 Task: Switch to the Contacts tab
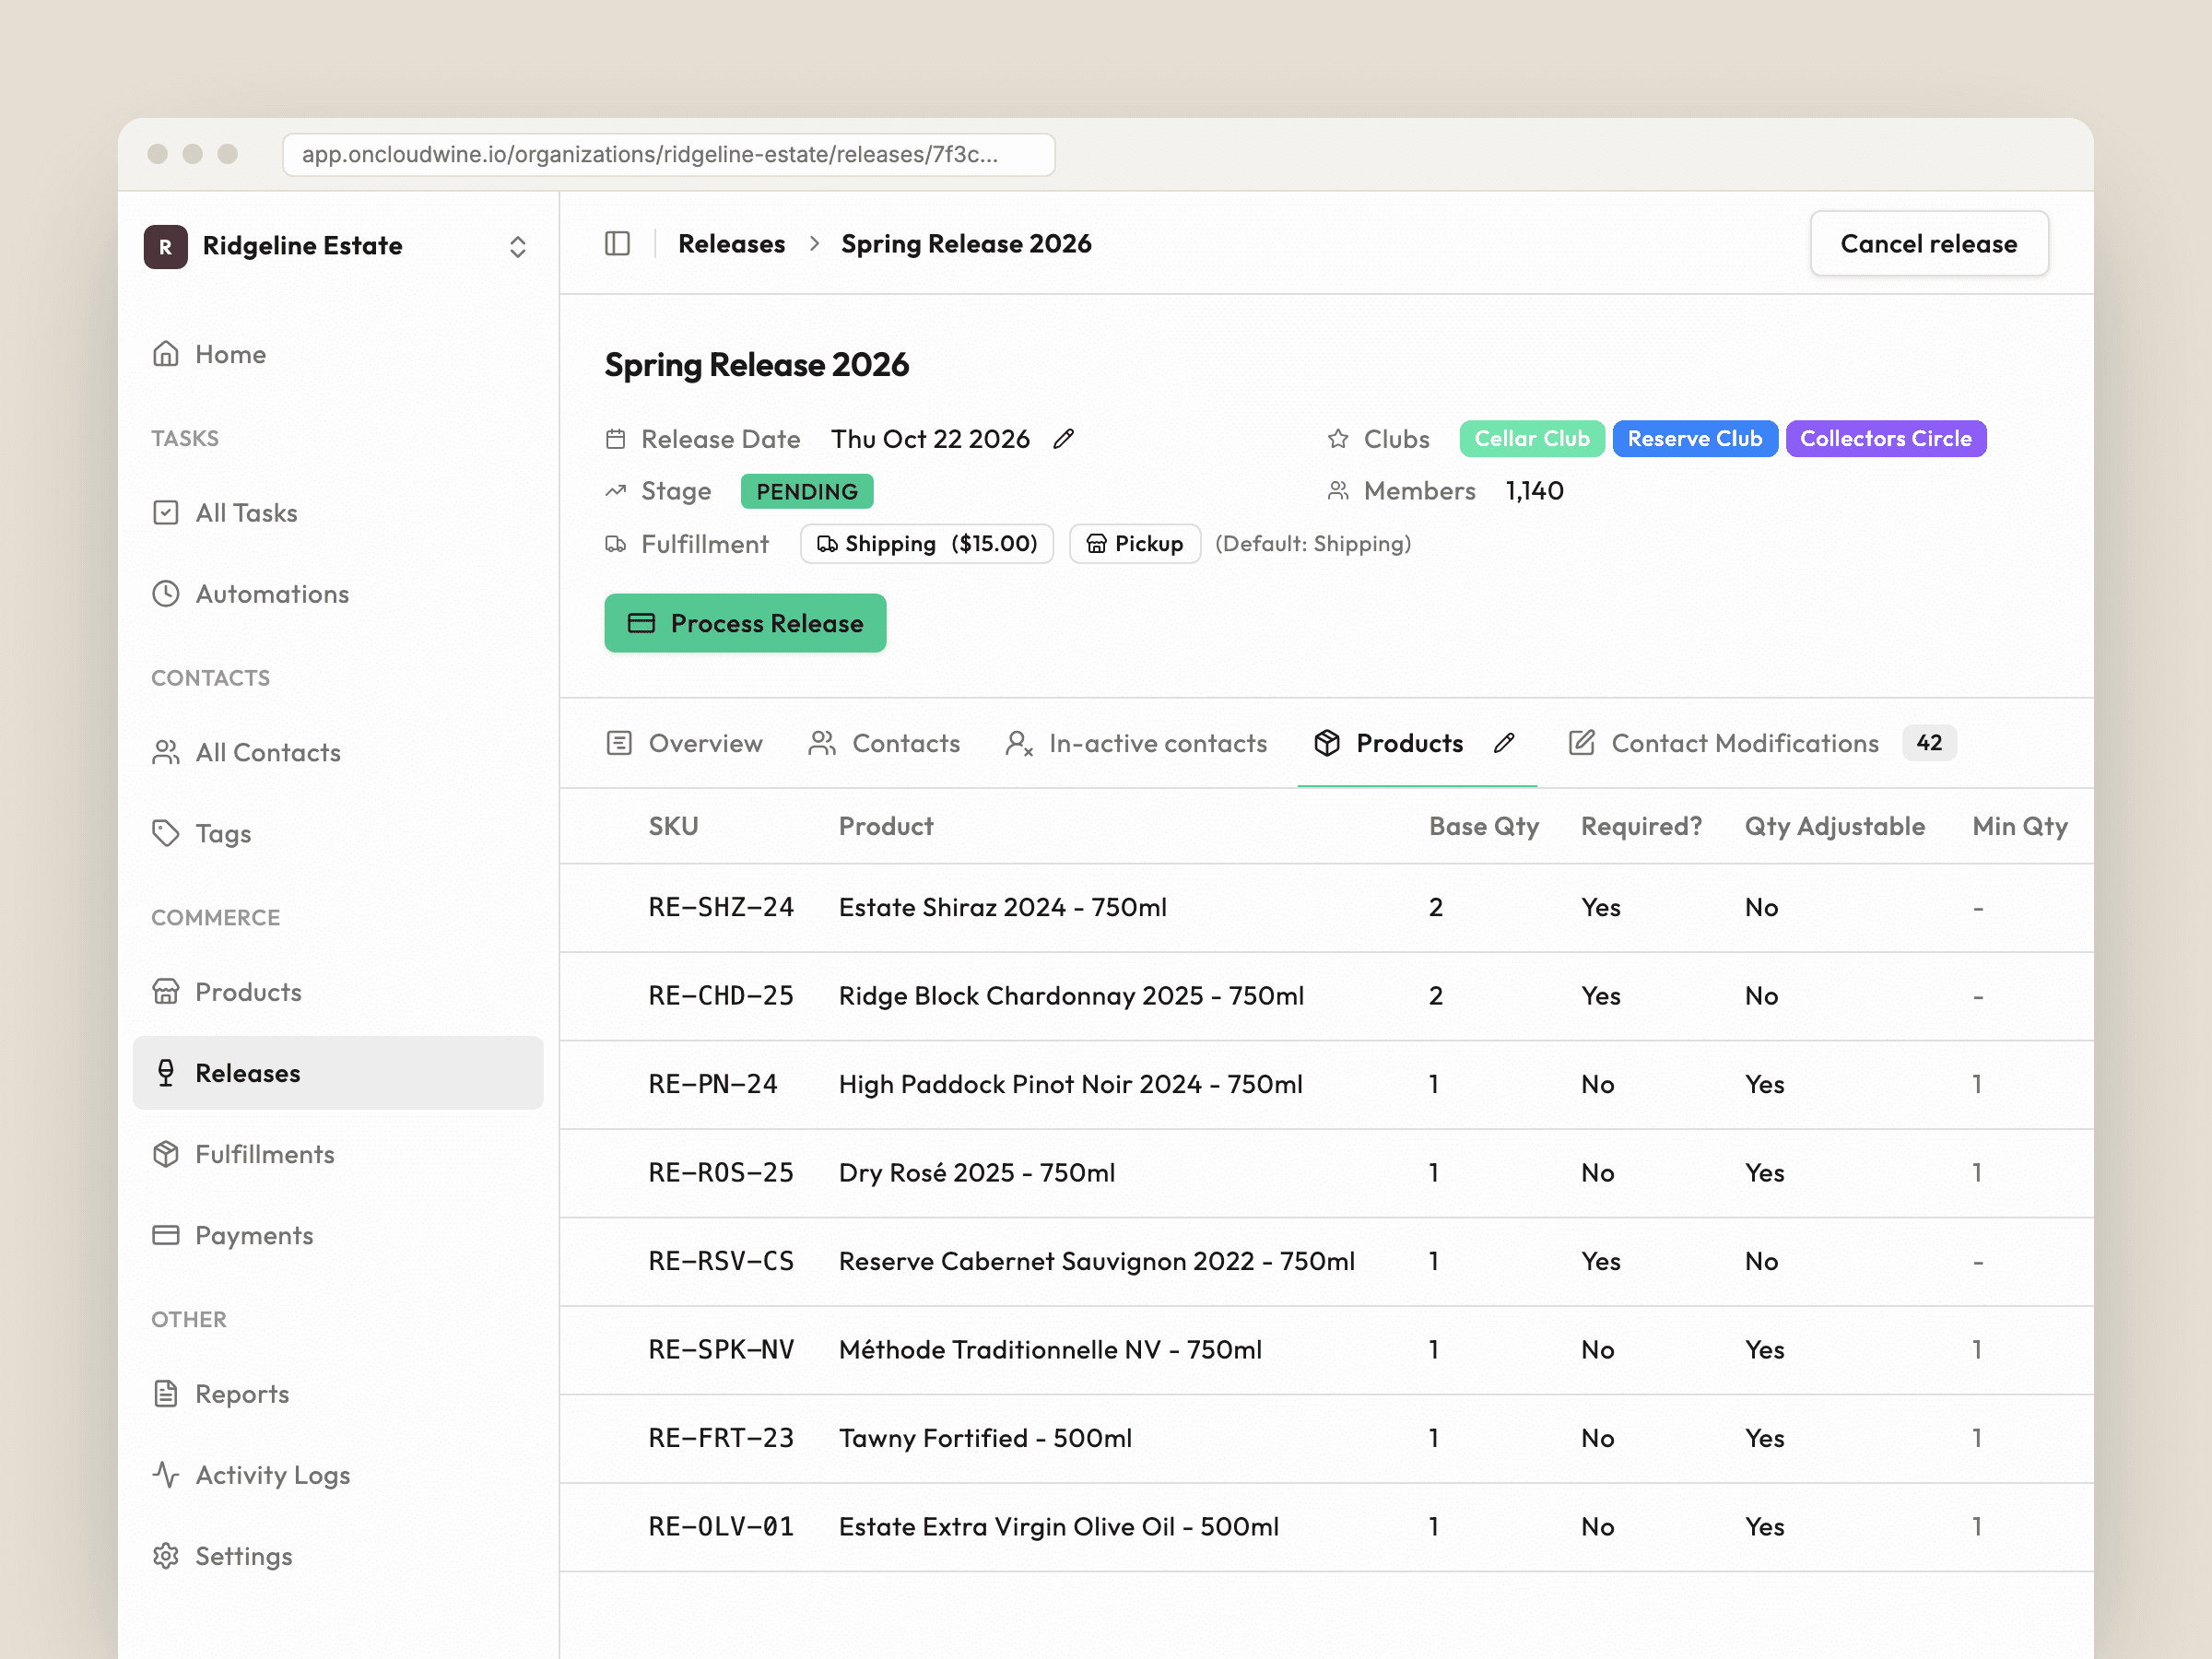point(884,743)
